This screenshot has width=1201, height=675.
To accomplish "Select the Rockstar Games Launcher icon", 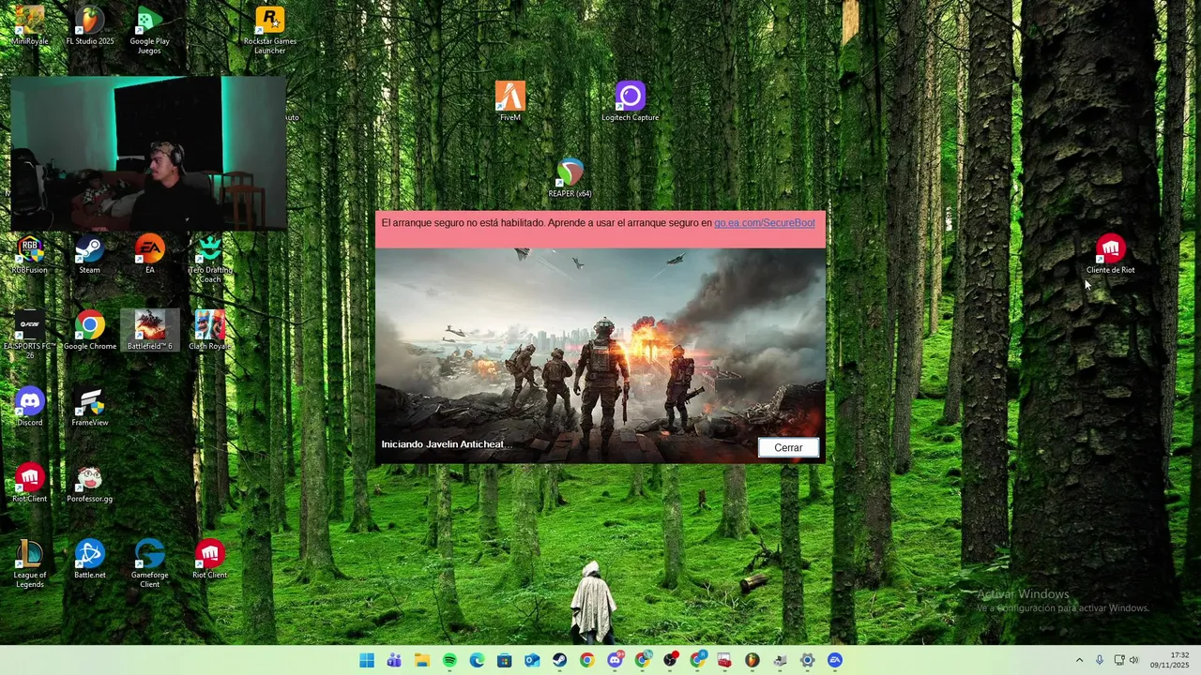I will coord(270,30).
